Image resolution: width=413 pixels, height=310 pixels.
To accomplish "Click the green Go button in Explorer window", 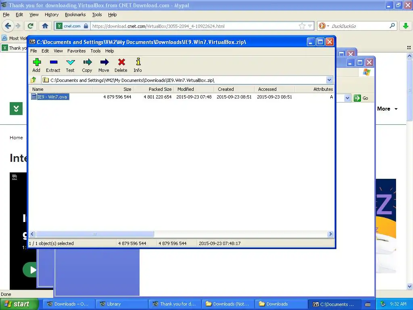I will [x=361, y=98].
